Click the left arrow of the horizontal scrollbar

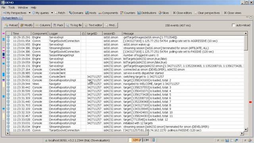pos(8,133)
